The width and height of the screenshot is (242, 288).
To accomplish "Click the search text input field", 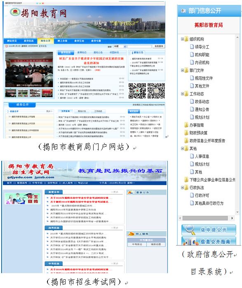I will [x=139, y=46].
